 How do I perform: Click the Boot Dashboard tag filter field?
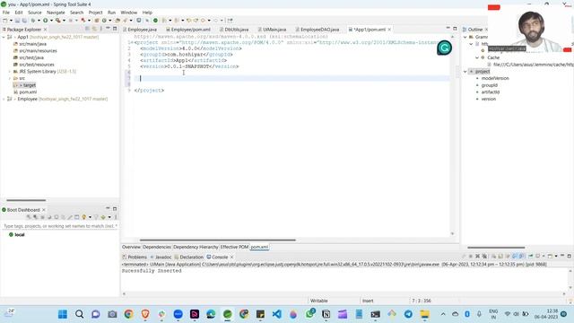[x=60, y=226]
